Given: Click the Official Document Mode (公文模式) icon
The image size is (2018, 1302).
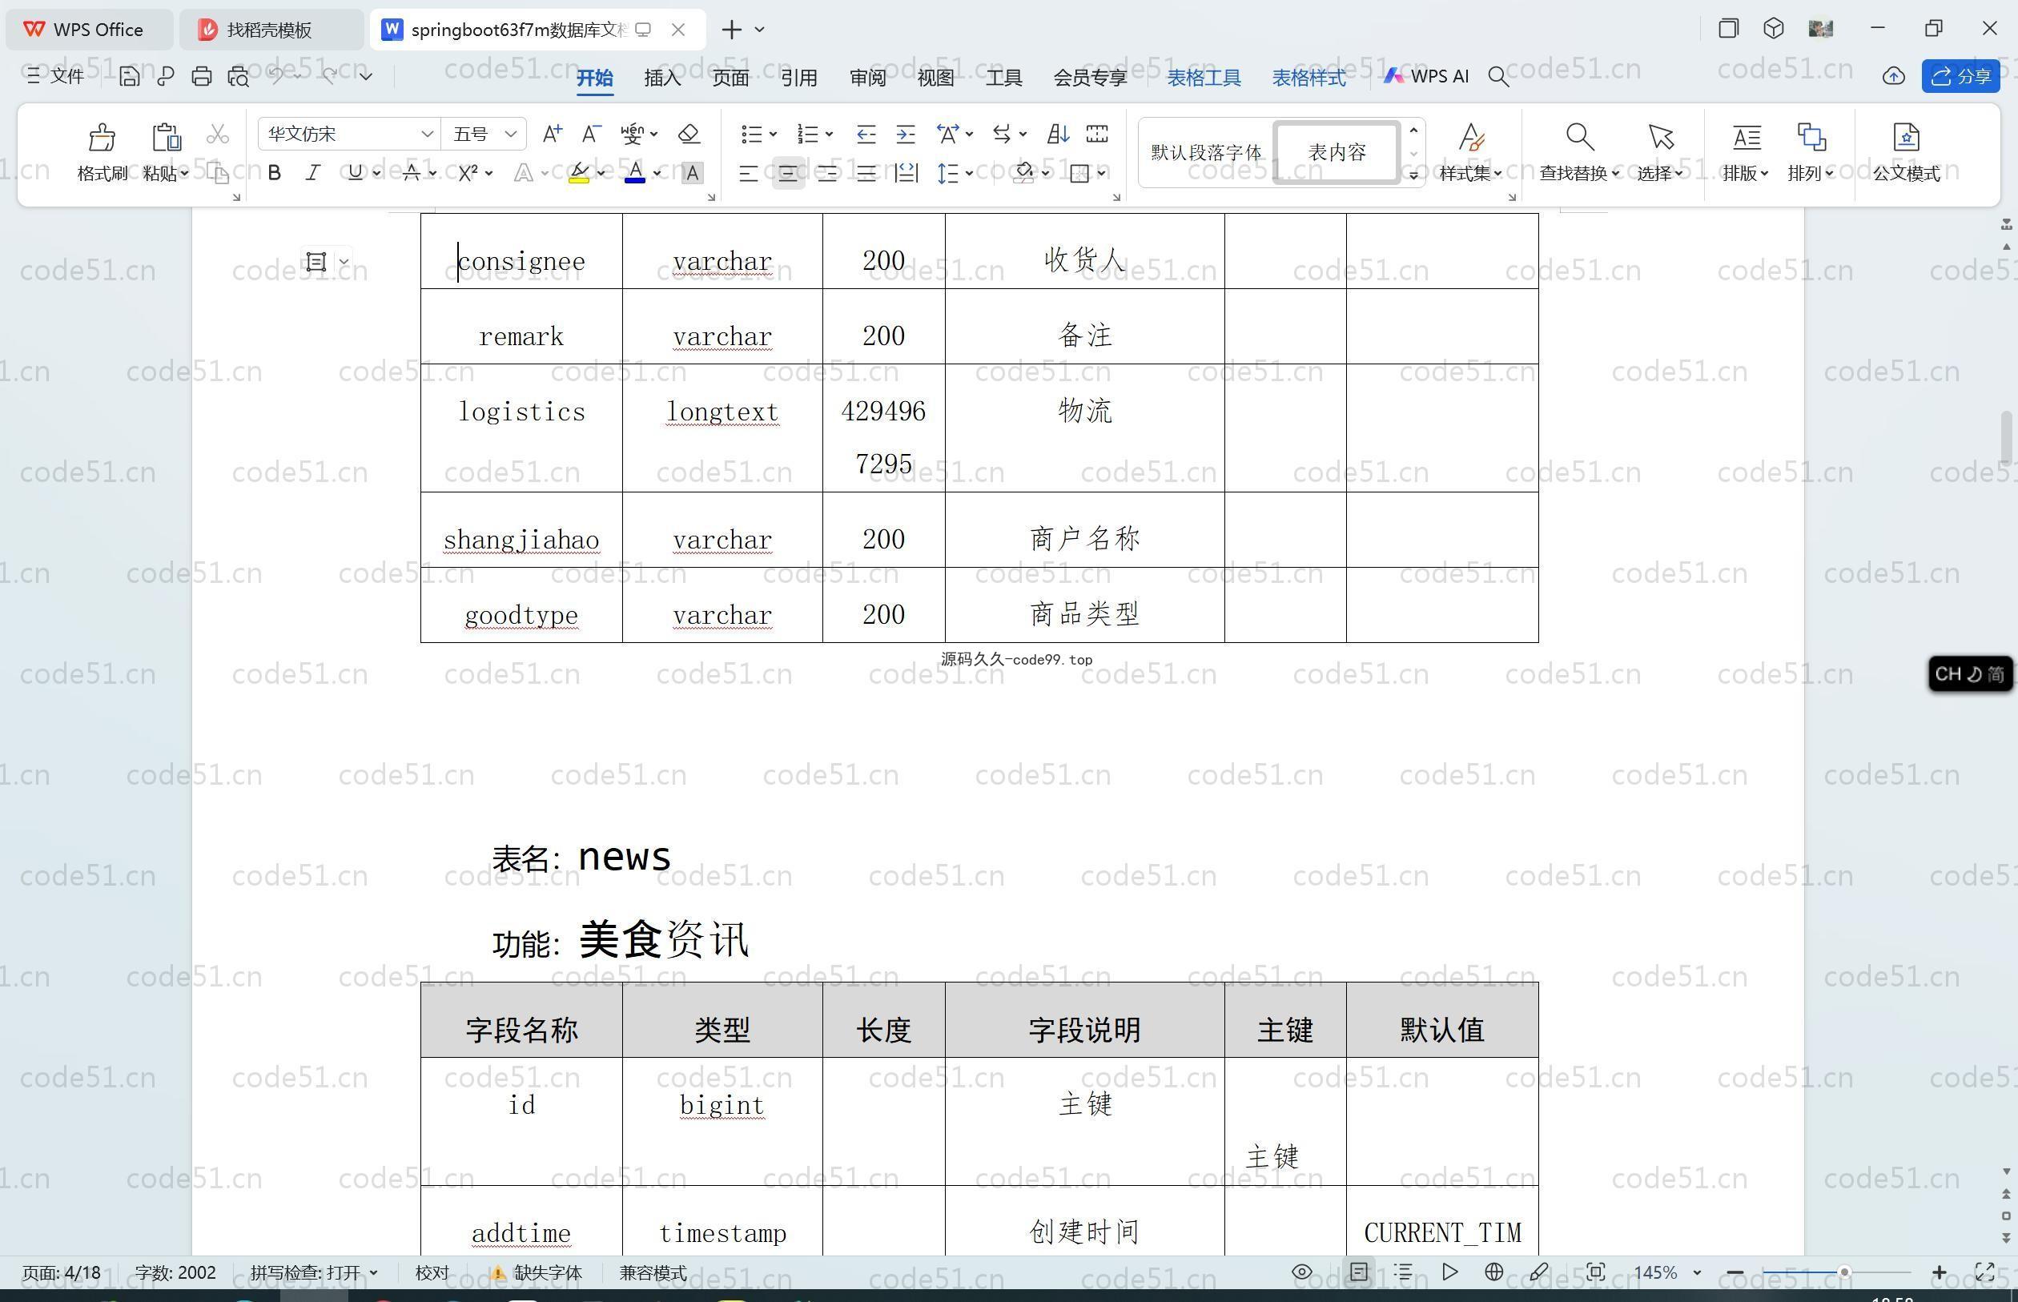Looking at the screenshot, I should 1906,136.
